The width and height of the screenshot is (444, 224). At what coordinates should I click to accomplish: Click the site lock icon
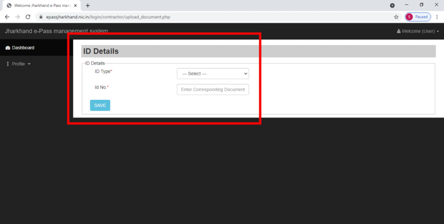point(41,17)
